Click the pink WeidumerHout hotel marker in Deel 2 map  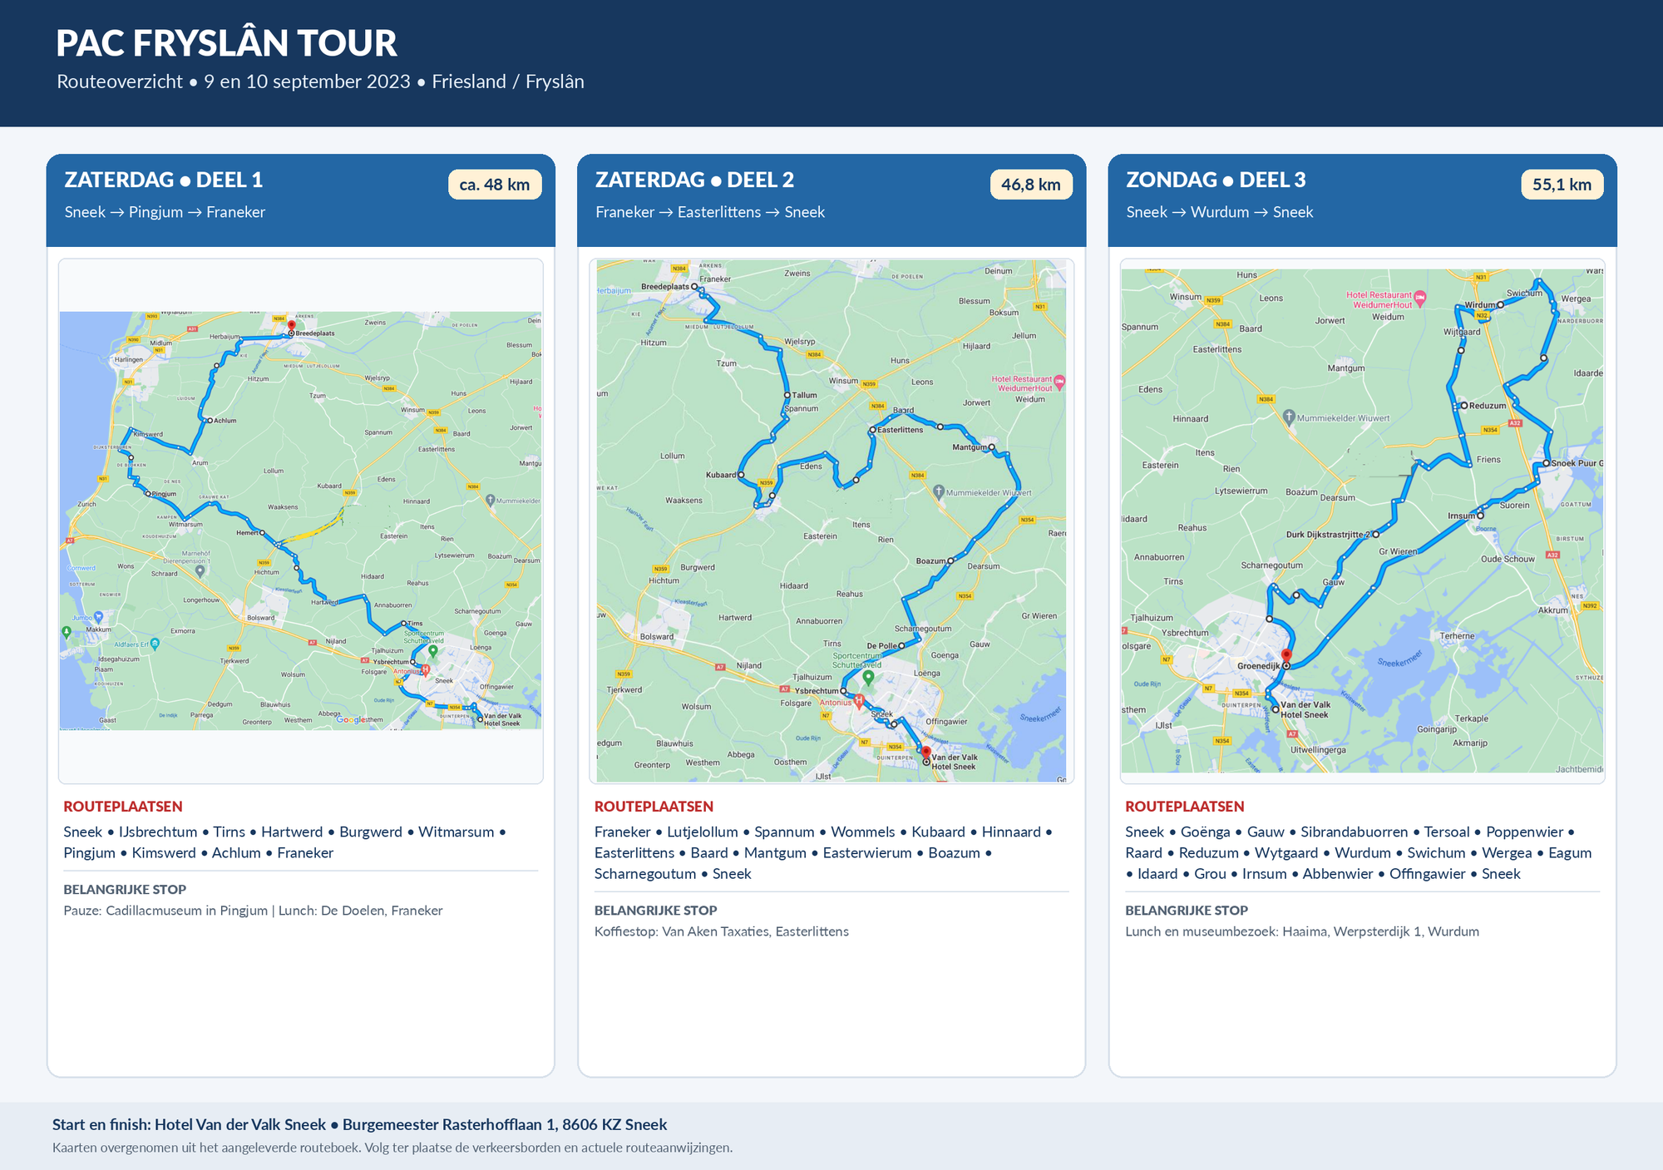[1059, 382]
